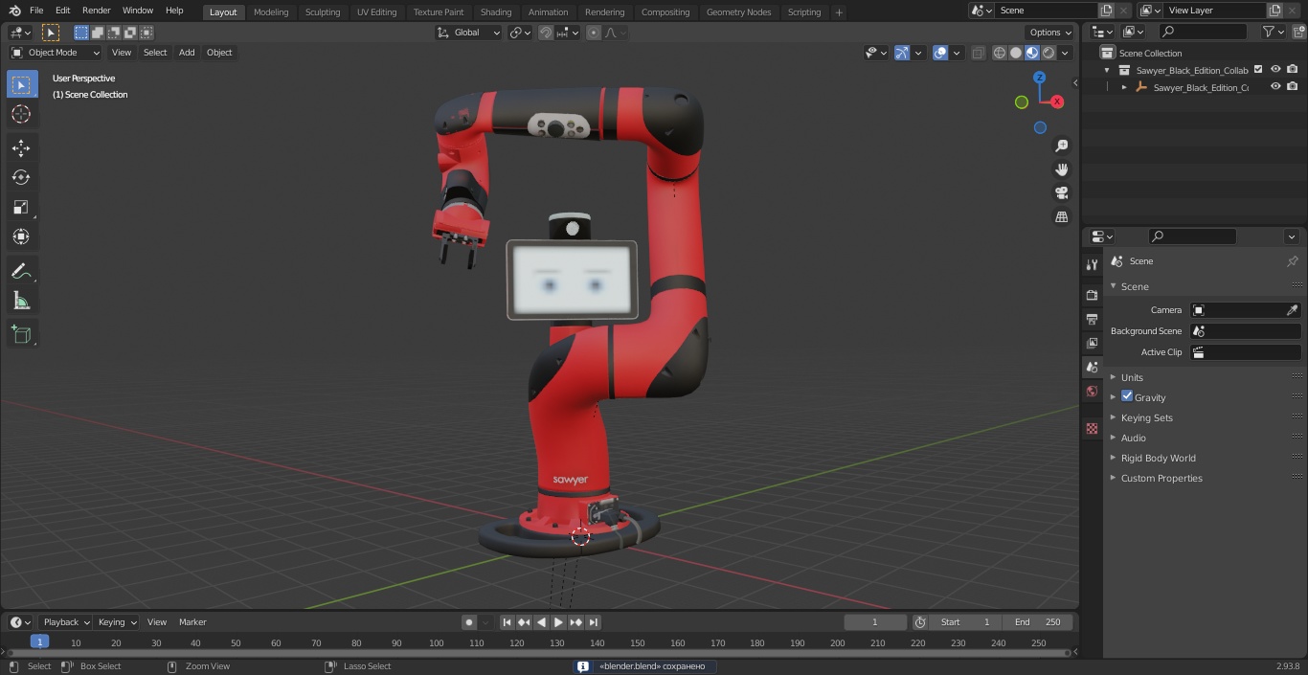Viewport: 1308px width, 675px height.
Task: Open Global transform orientation dropdown
Action: coord(469,33)
